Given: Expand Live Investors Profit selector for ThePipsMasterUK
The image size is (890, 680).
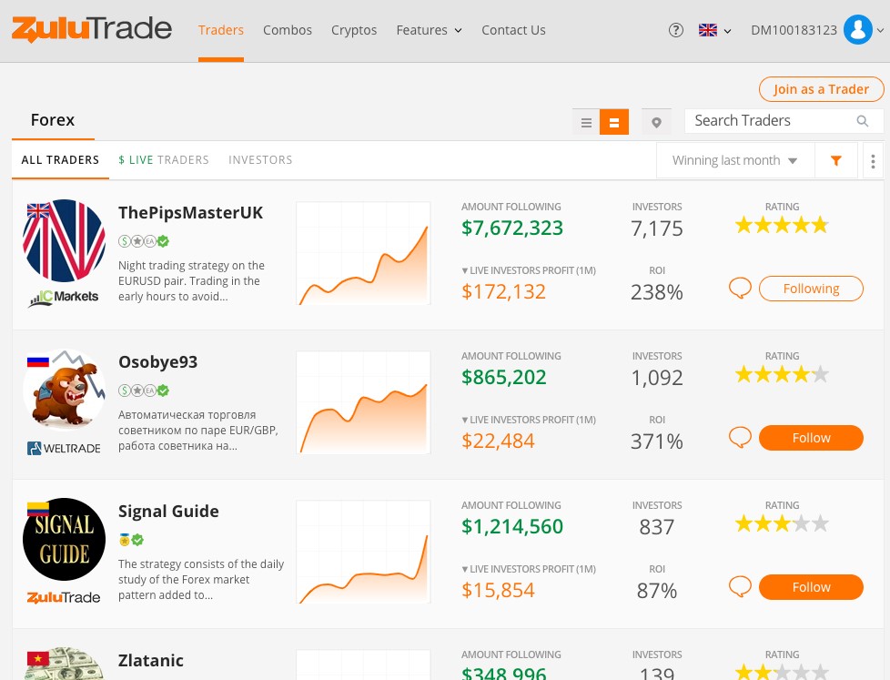Looking at the screenshot, I should 529,270.
